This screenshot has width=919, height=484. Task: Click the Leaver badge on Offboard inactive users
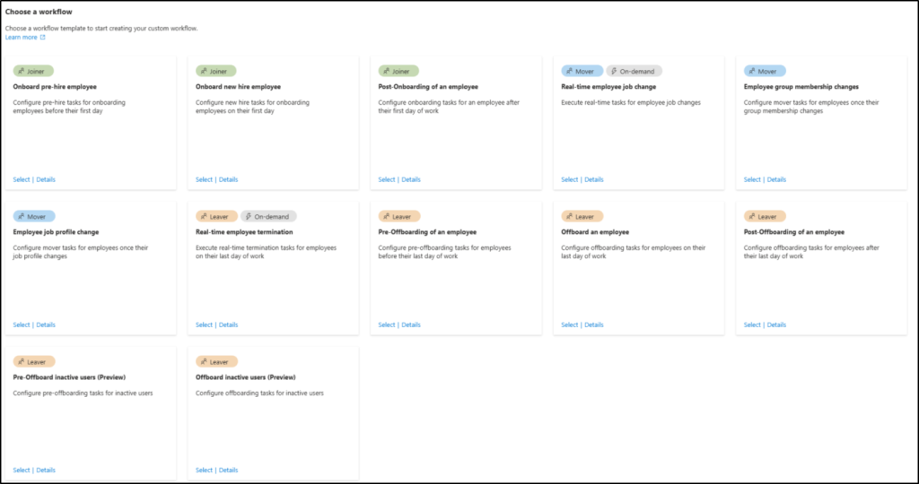(216, 361)
